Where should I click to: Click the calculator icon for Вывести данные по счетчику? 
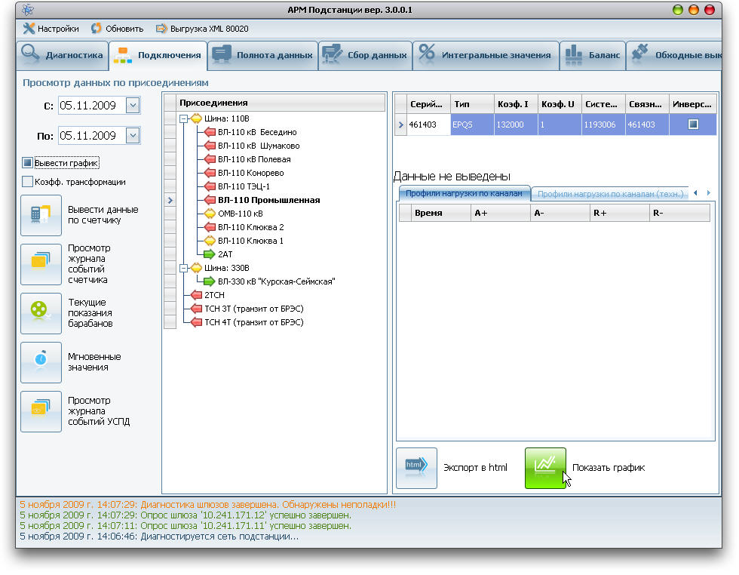(41, 215)
